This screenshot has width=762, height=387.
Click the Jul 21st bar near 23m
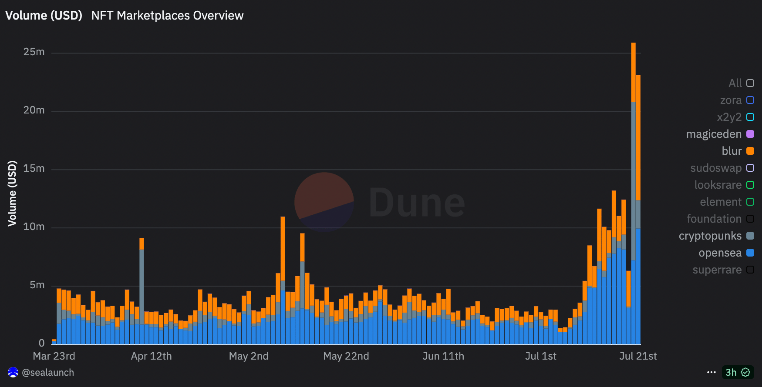[638, 209]
